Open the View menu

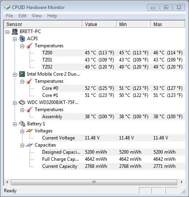coord(37,16)
